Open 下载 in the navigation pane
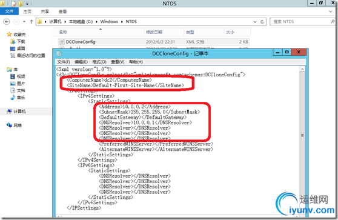 coord(21,41)
